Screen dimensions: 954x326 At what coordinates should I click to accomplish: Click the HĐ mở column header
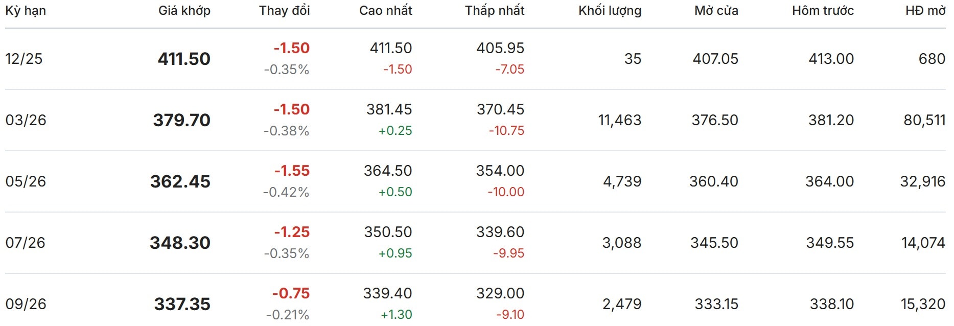[x=925, y=11]
